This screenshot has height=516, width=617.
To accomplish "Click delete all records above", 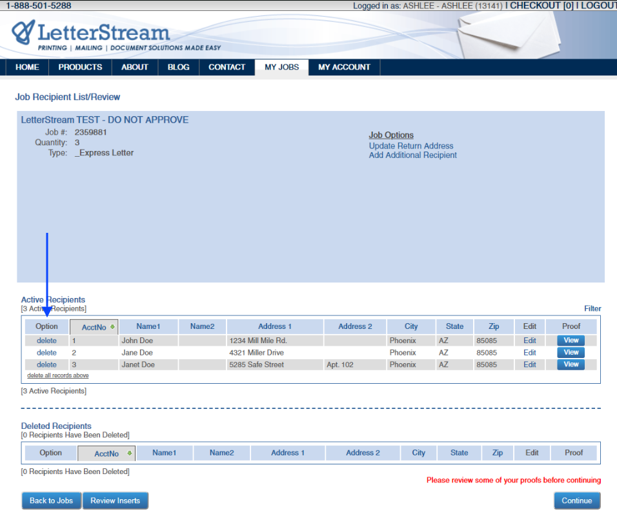I will click(58, 375).
